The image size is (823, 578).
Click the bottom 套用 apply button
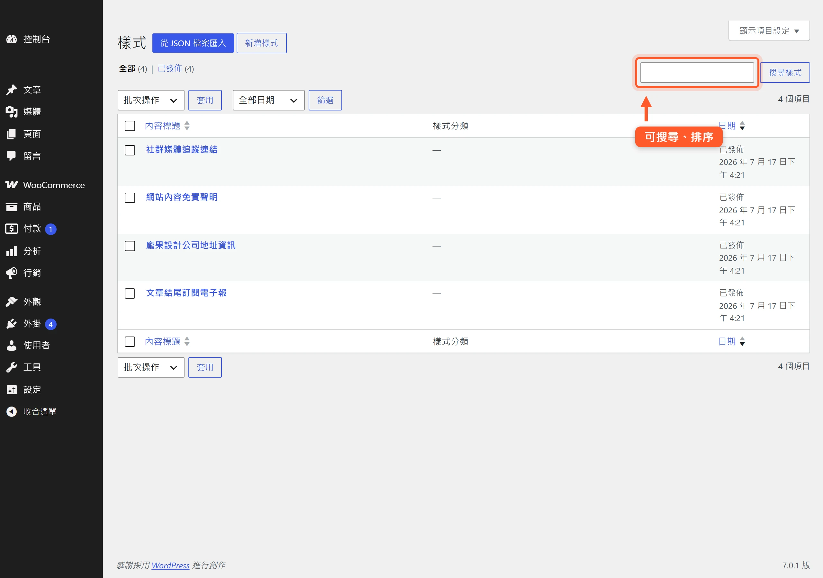205,367
